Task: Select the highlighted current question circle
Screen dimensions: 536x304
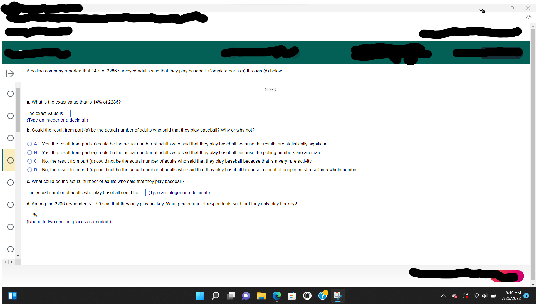Action: pyautogui.click(x=10, y=160)
